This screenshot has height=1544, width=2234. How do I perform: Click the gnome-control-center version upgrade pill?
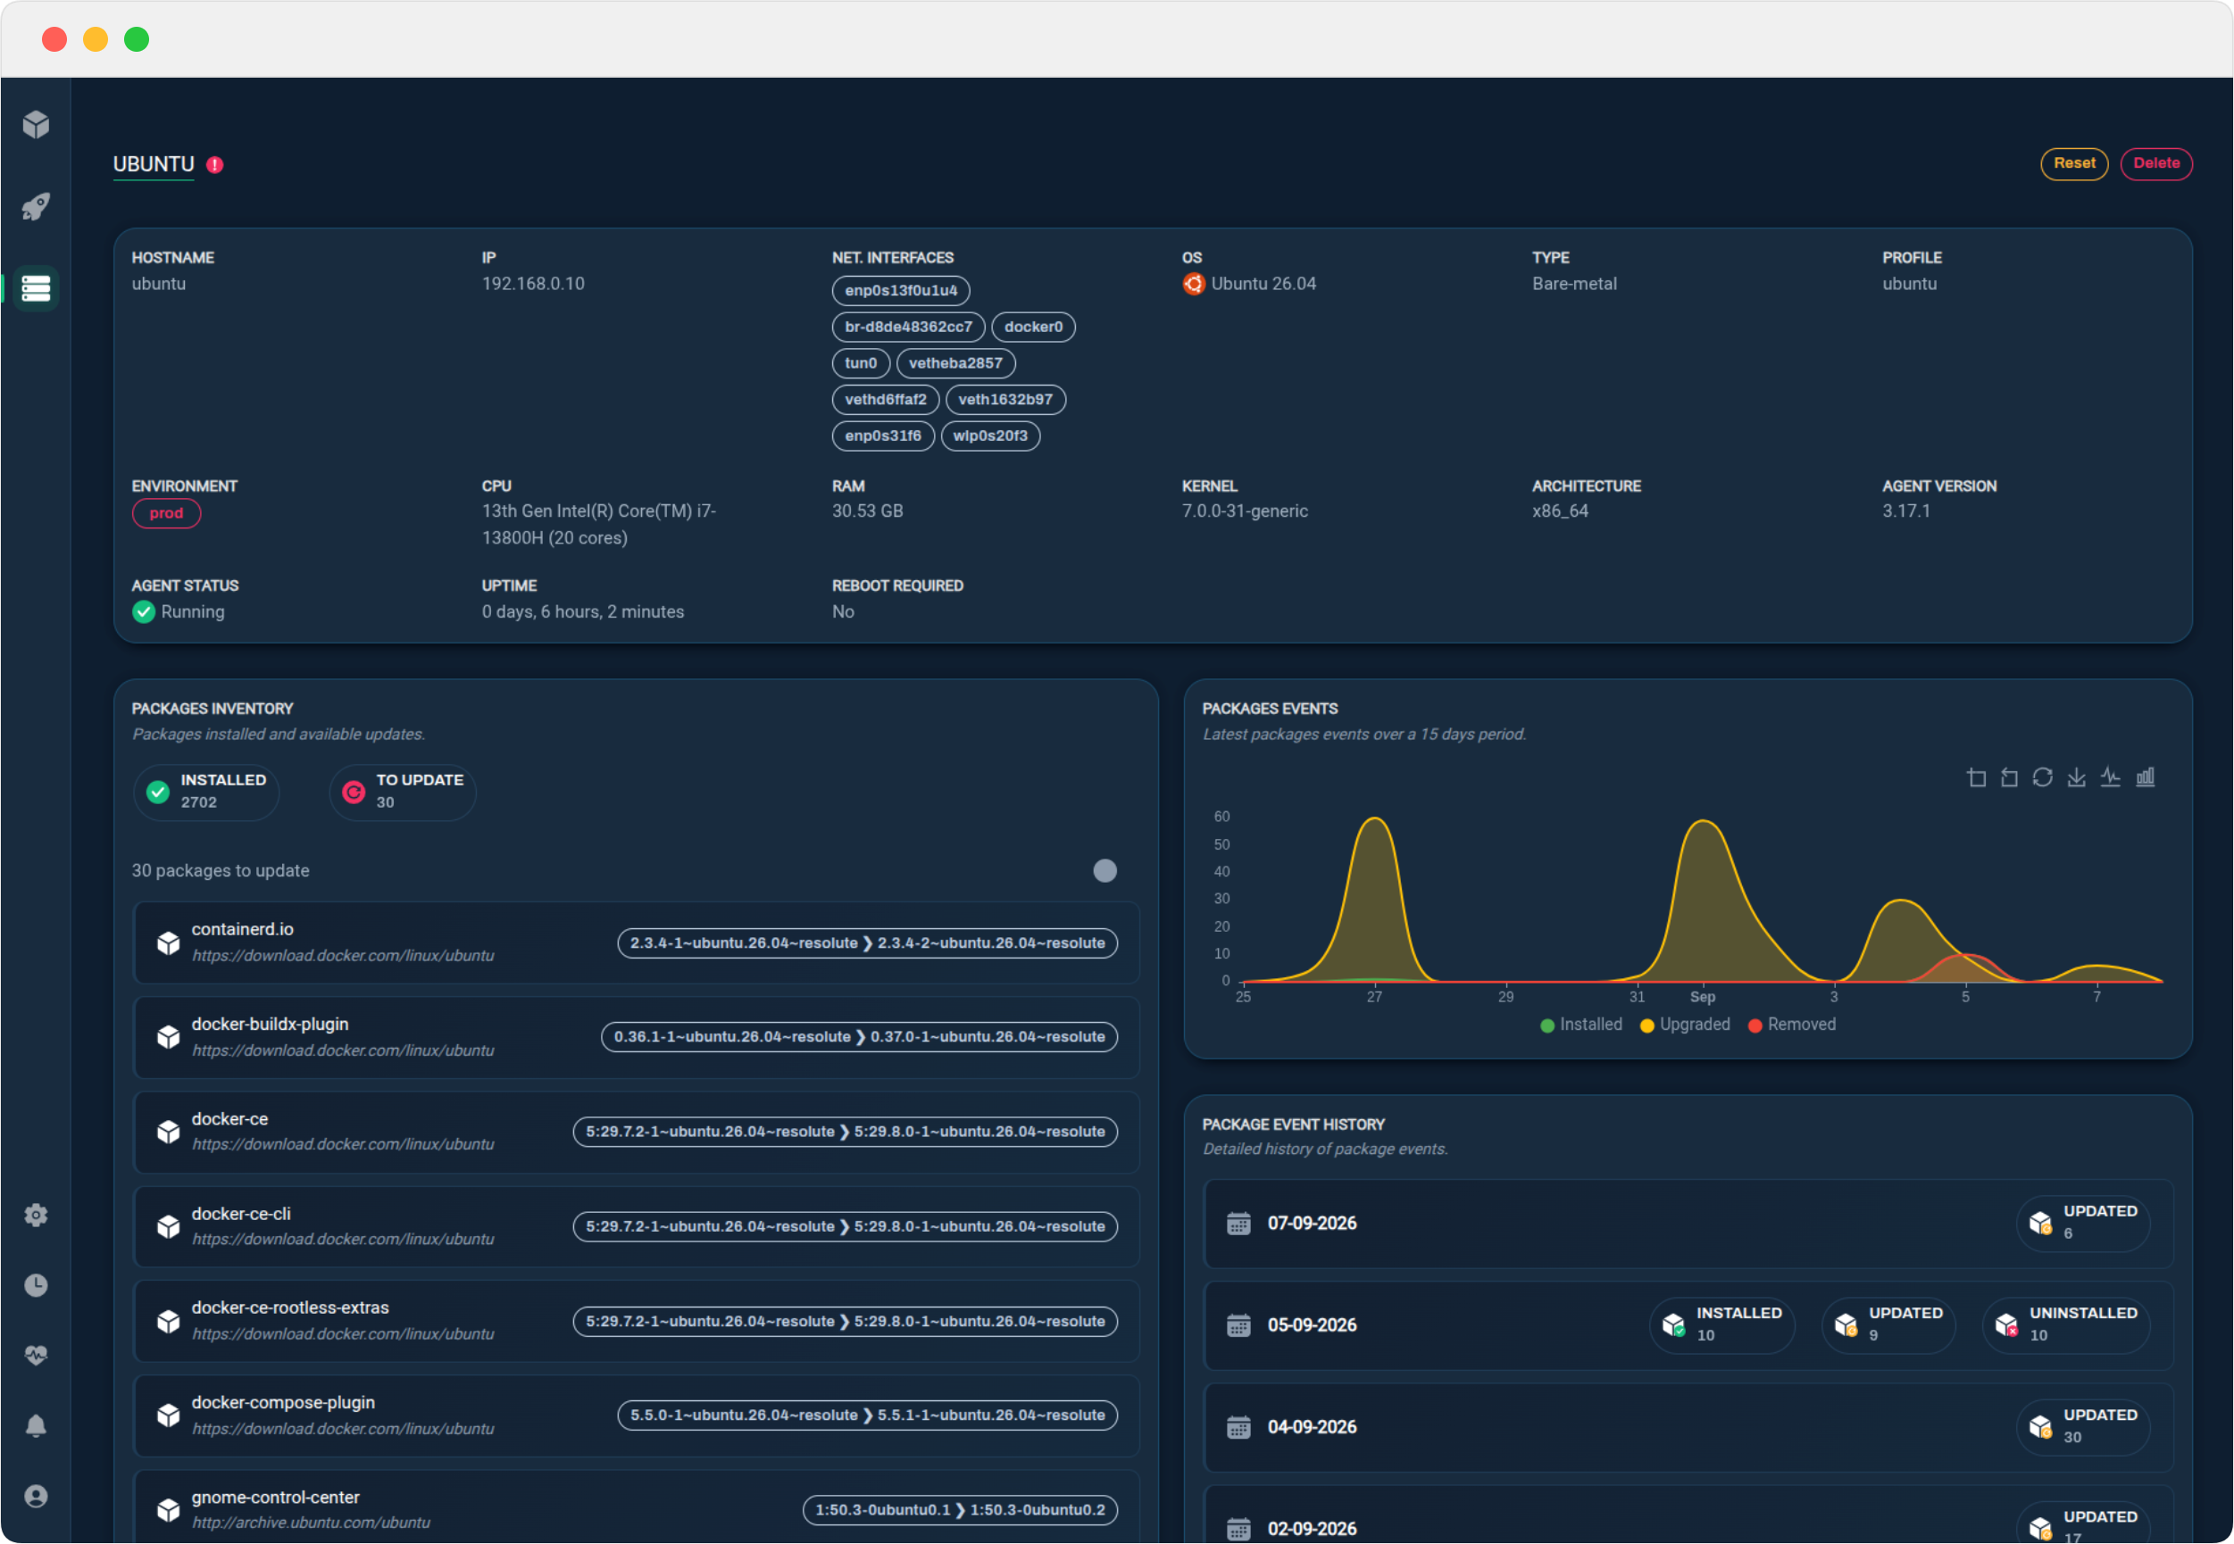(x=960, y=1510)
